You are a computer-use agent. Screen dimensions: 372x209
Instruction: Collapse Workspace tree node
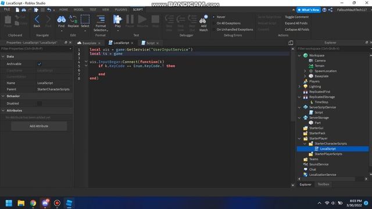point(299,56)
